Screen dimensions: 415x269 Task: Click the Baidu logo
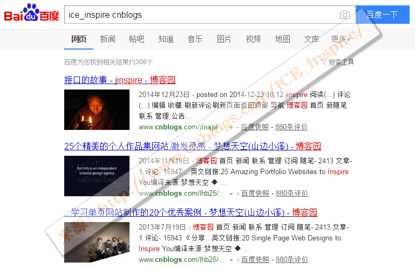click(31, 13)
